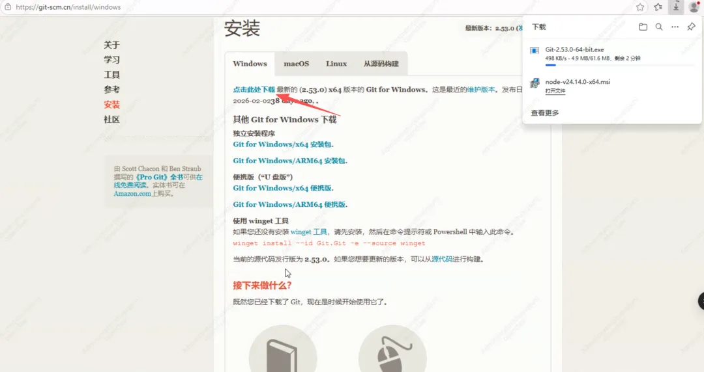Open the 从源码构建 tab
The height and width of the screenshot is (372, 704).
click(381, 64)
